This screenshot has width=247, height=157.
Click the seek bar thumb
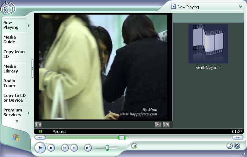click(x=122, y=138)
